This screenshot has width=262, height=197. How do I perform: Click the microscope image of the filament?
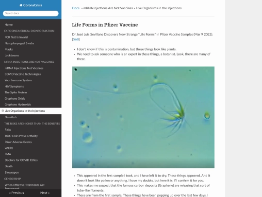click(143, 117)
